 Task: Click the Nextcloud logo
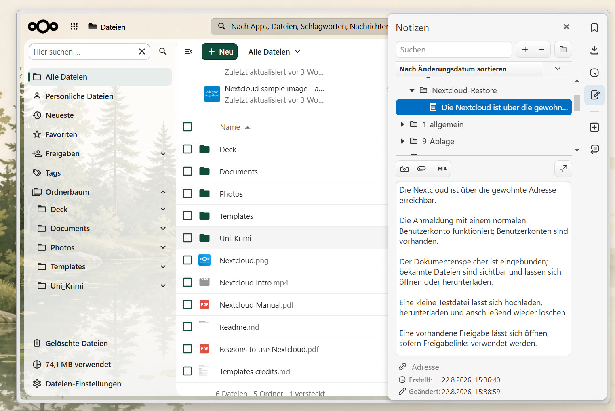43,27
